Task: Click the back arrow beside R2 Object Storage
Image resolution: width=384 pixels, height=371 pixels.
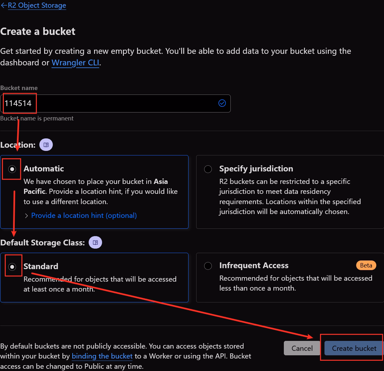Action: (4, 5)
